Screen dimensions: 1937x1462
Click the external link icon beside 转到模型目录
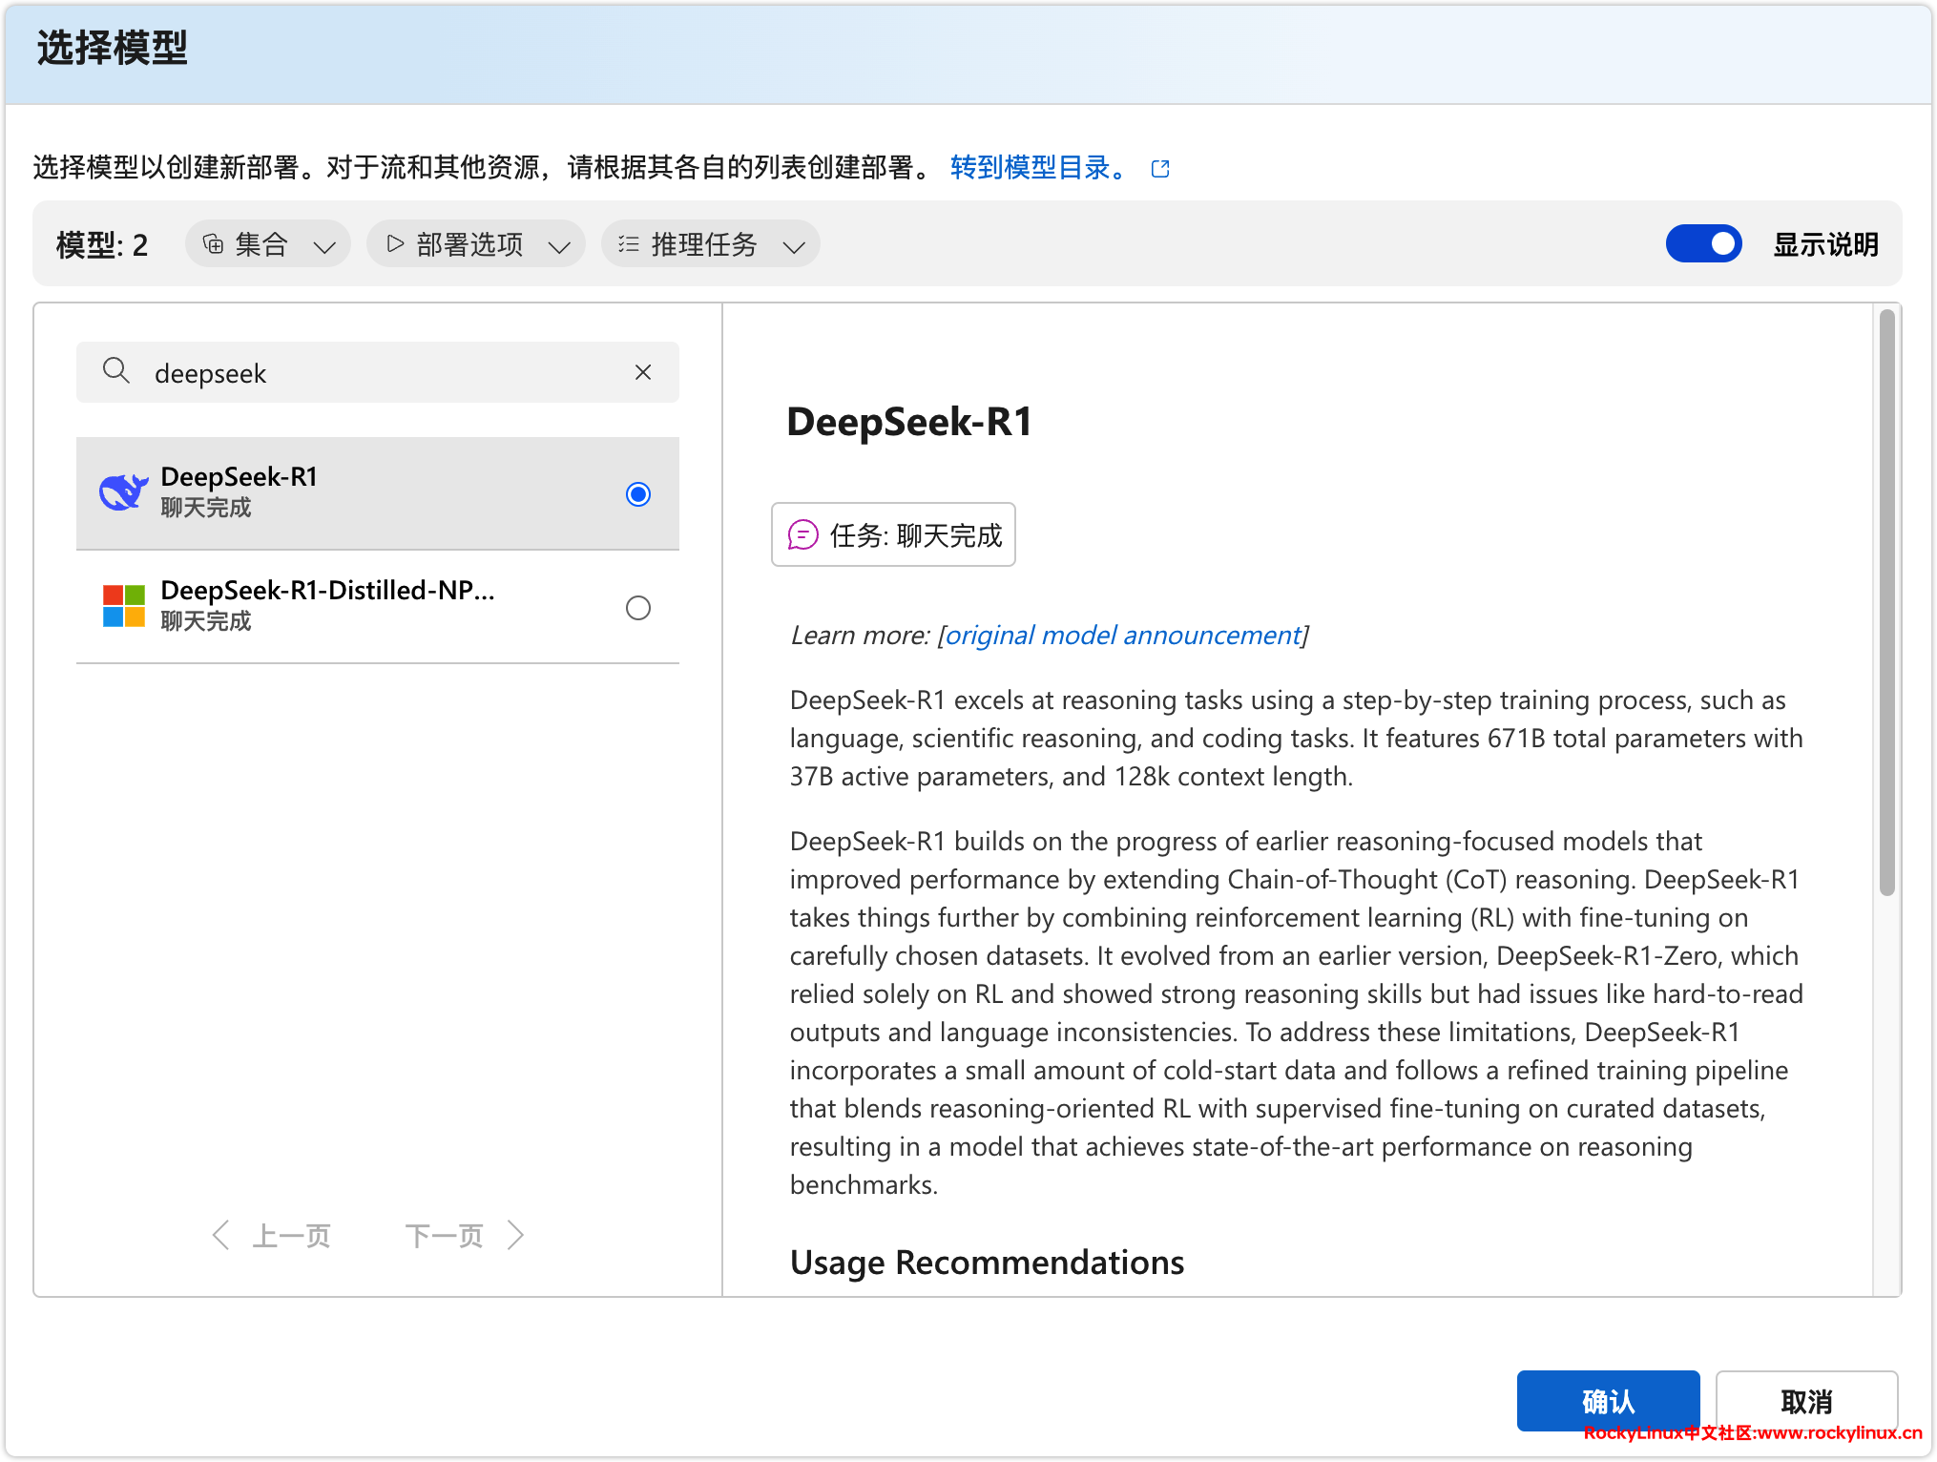[1160, 169]
